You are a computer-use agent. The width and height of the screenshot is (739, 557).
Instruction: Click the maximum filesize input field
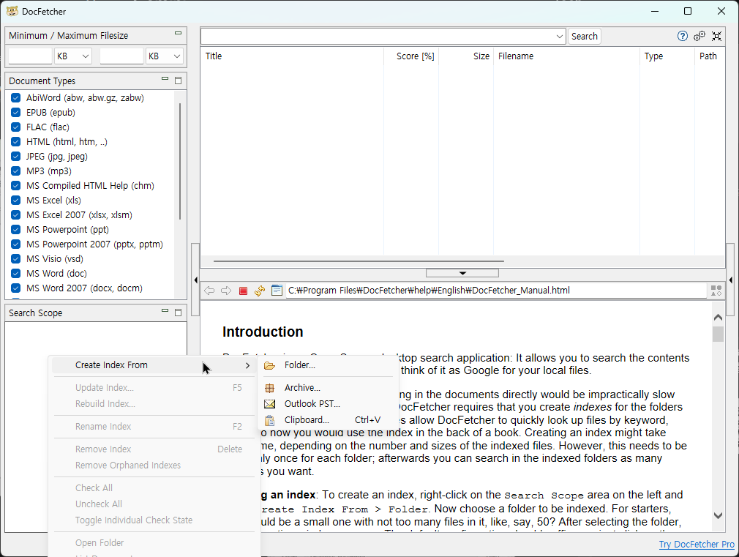[x=121, y=56]
